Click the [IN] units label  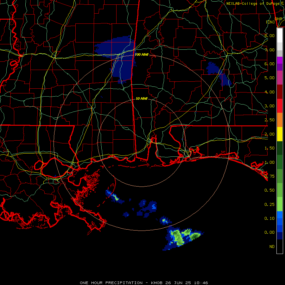coord(270,22)
